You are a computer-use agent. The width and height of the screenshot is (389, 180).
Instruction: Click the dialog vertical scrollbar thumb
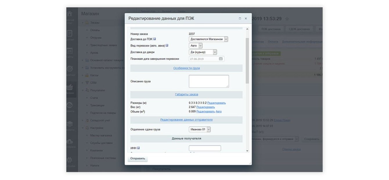247,61
